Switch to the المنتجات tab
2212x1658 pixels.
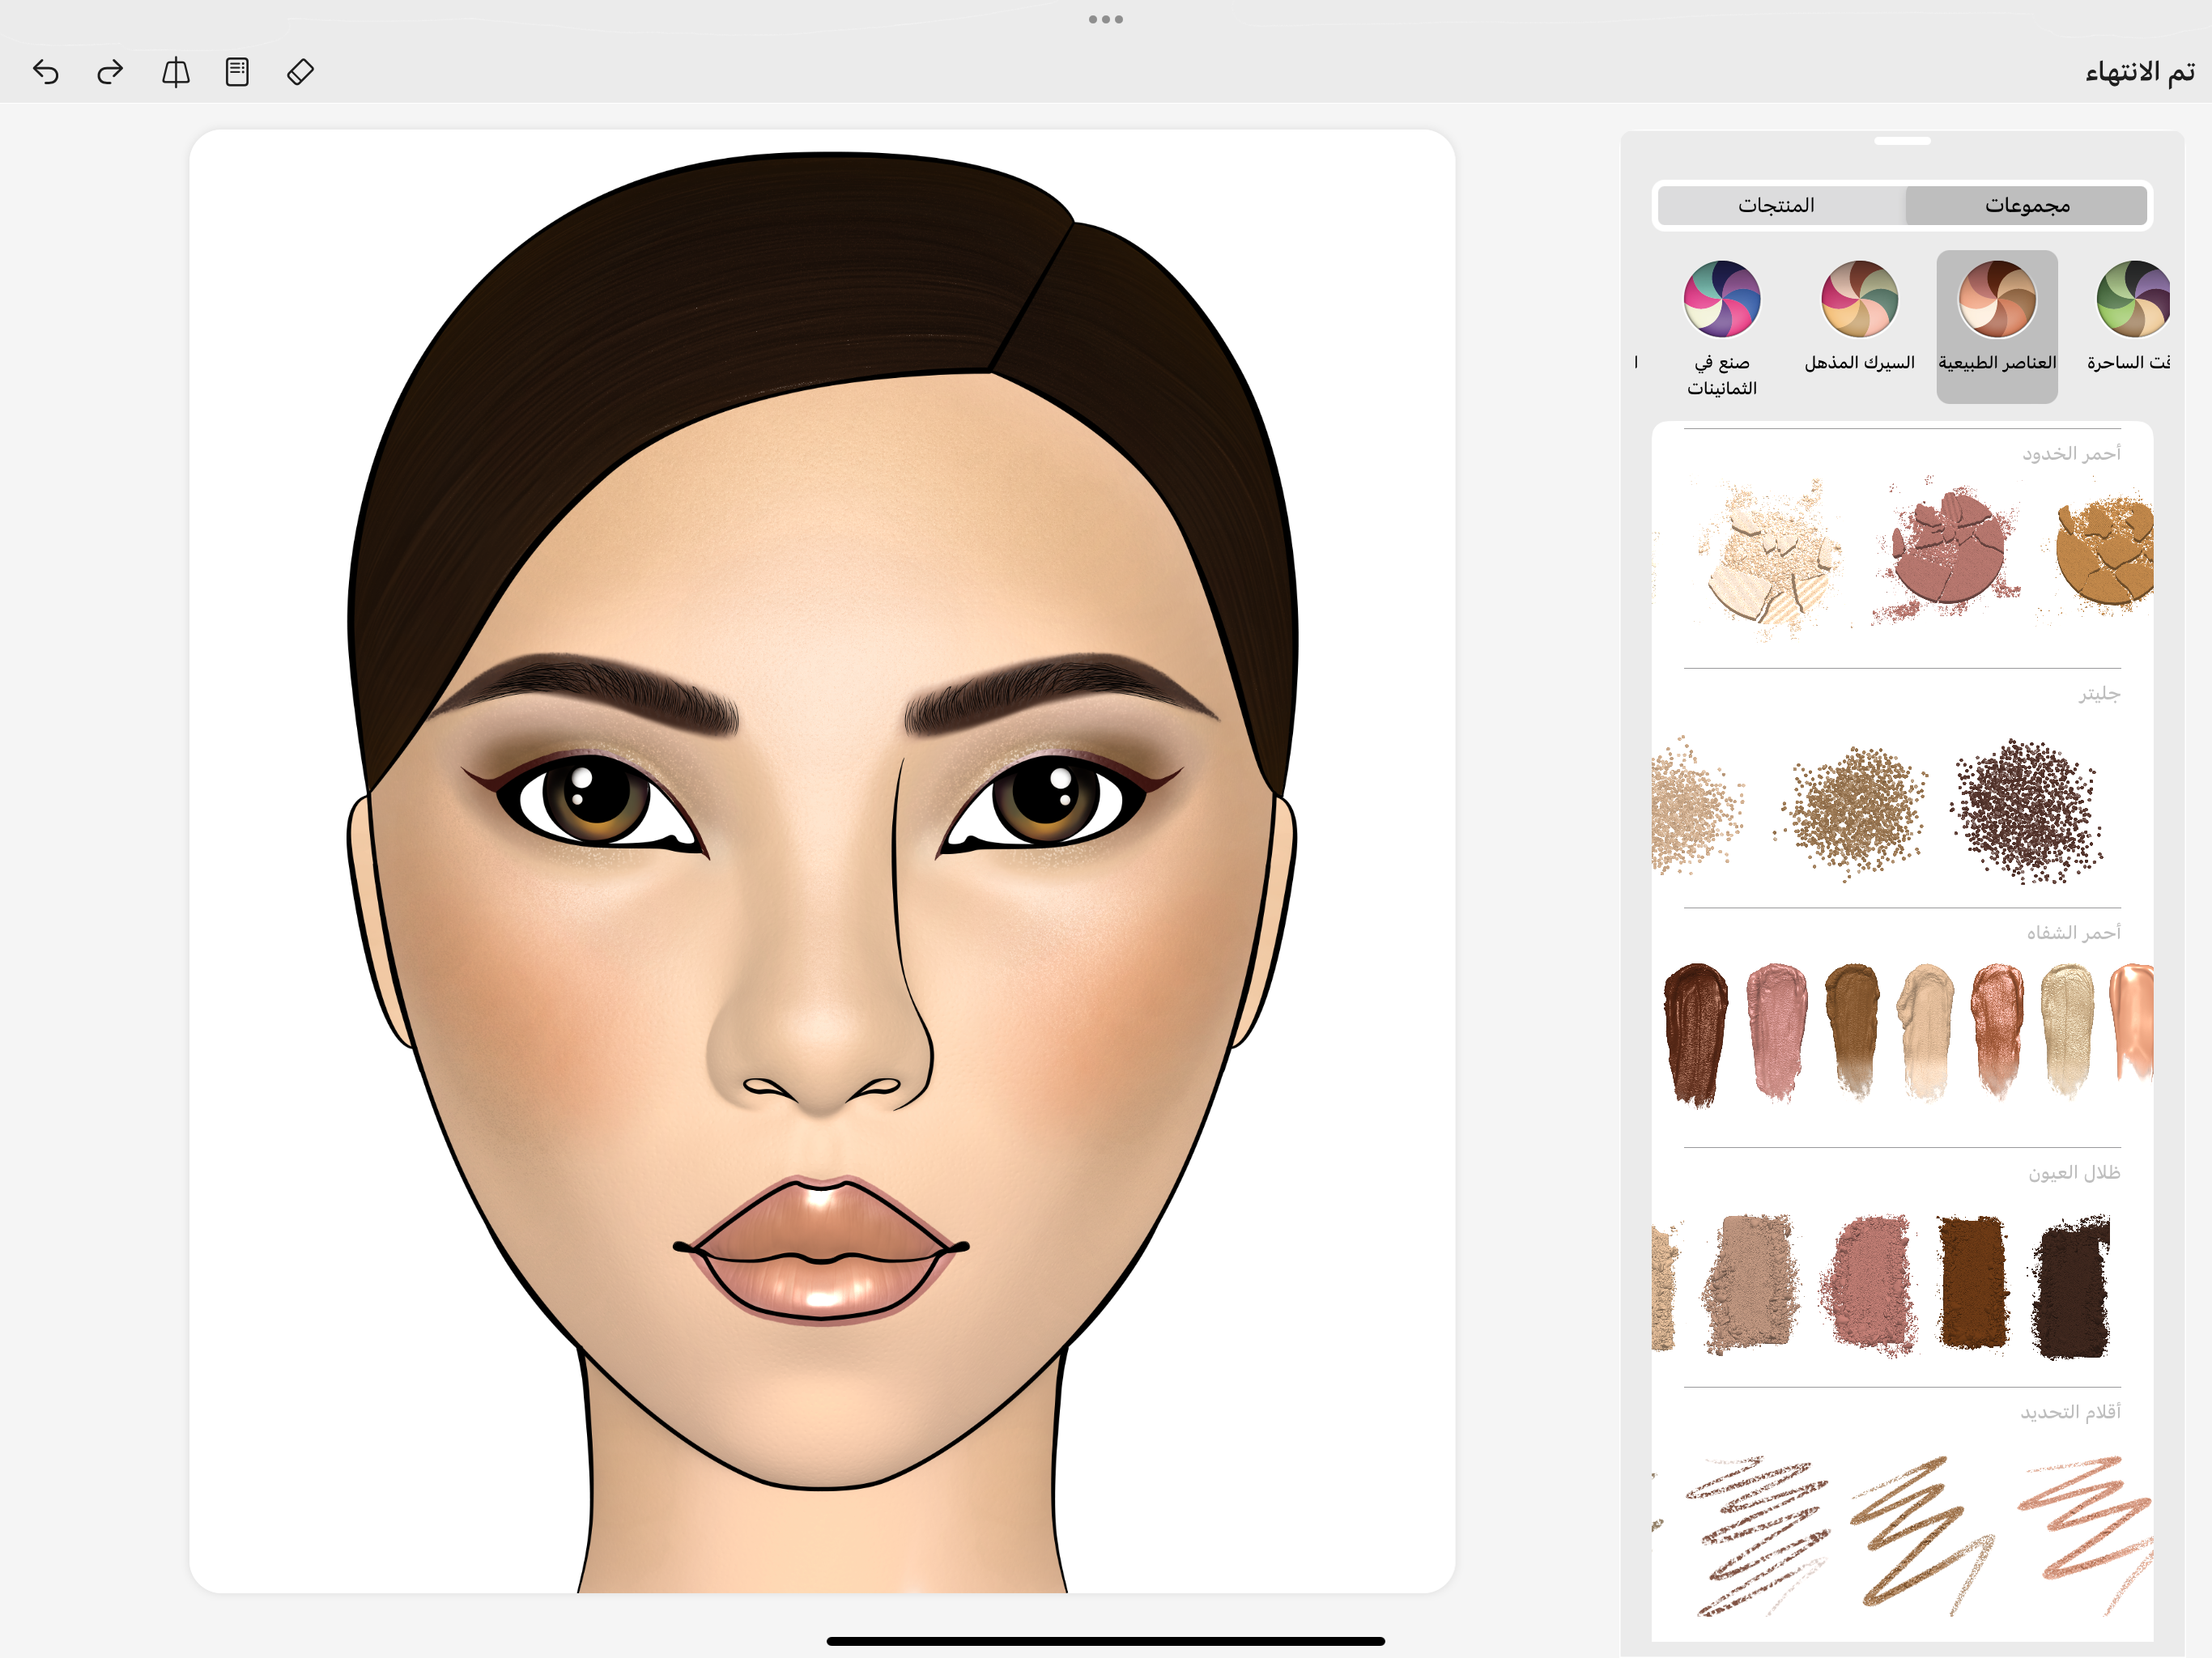pyautogui.click(x=1776, y=205)
